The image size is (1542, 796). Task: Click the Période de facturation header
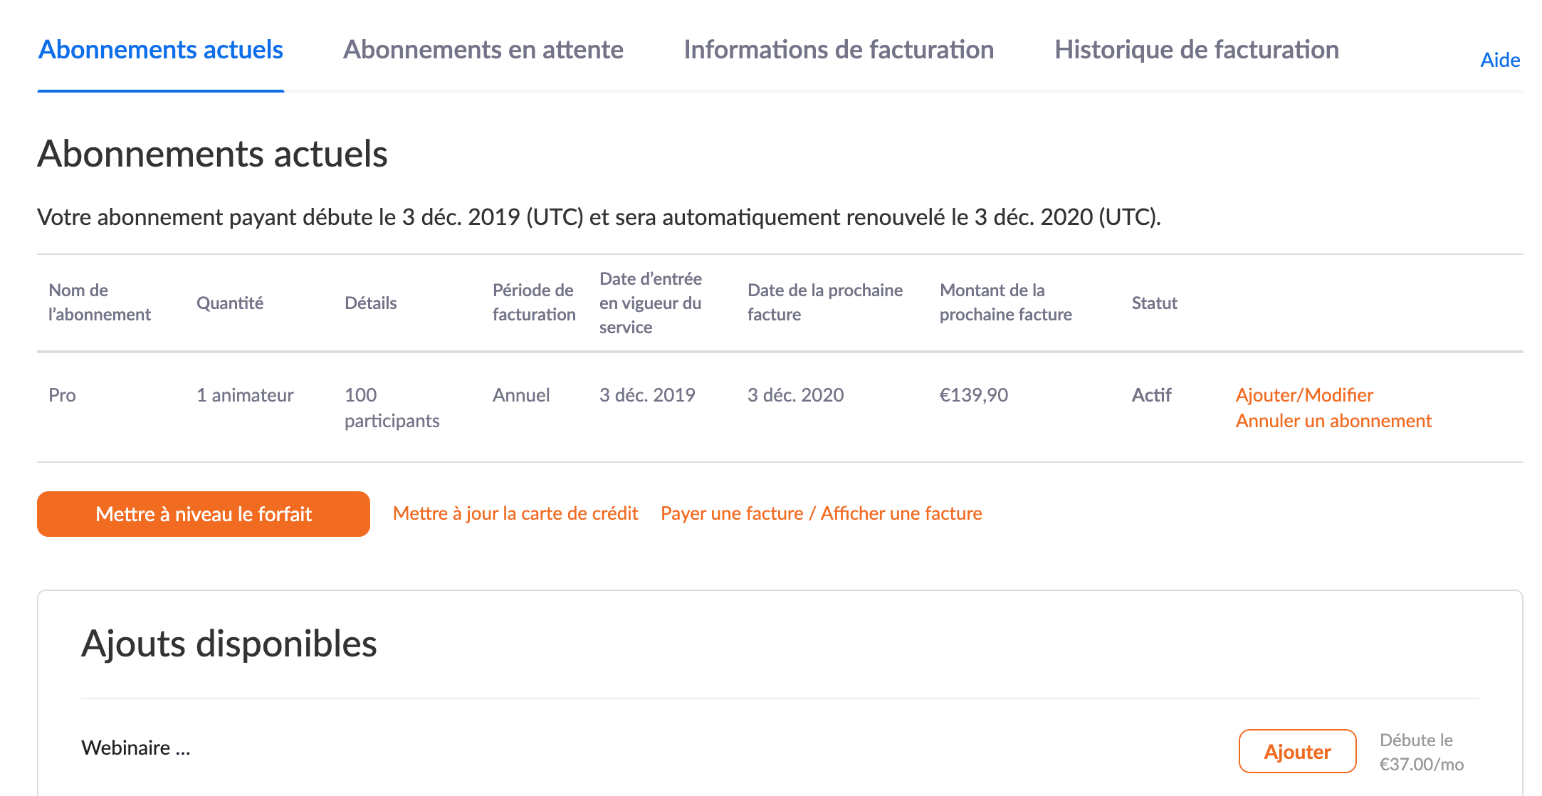(x=533, y=303)
